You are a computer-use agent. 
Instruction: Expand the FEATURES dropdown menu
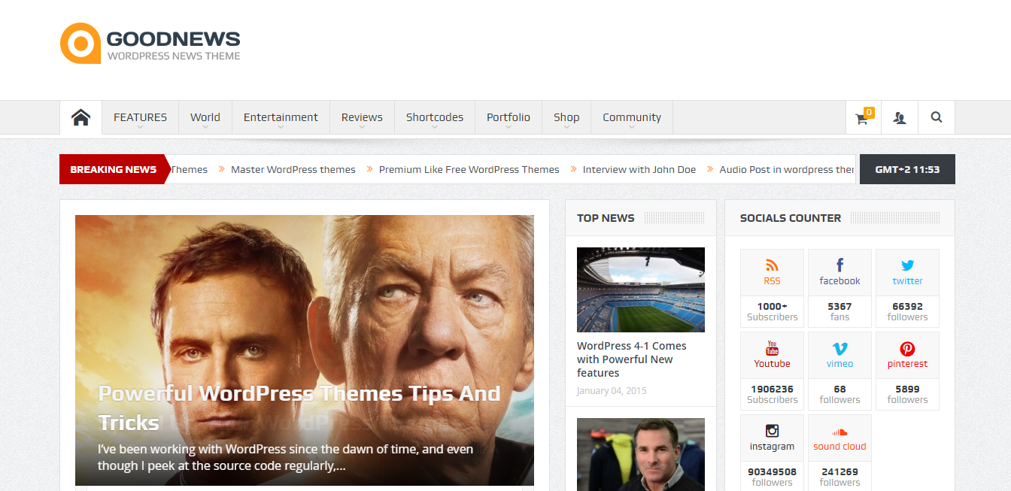140,118
